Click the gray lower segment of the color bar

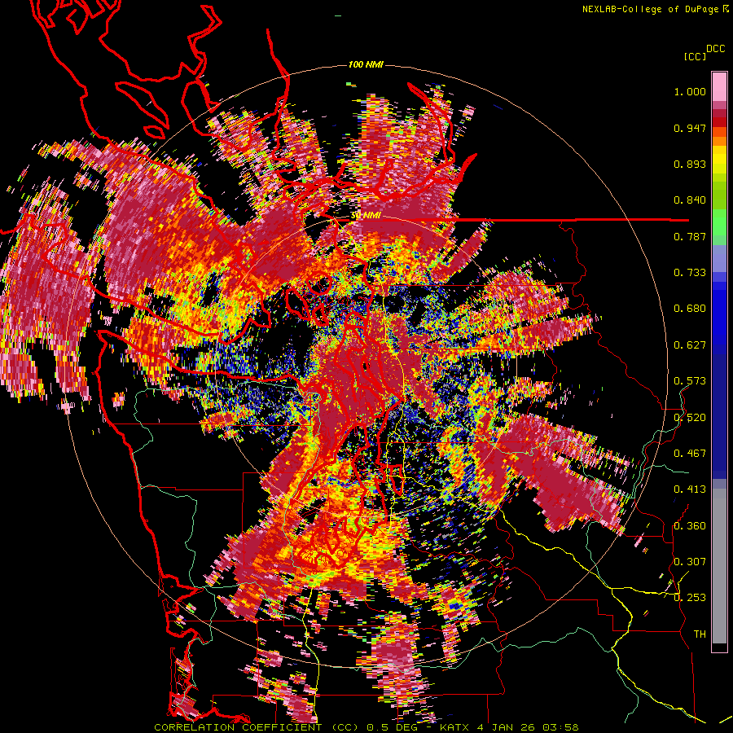pos(719,566)
